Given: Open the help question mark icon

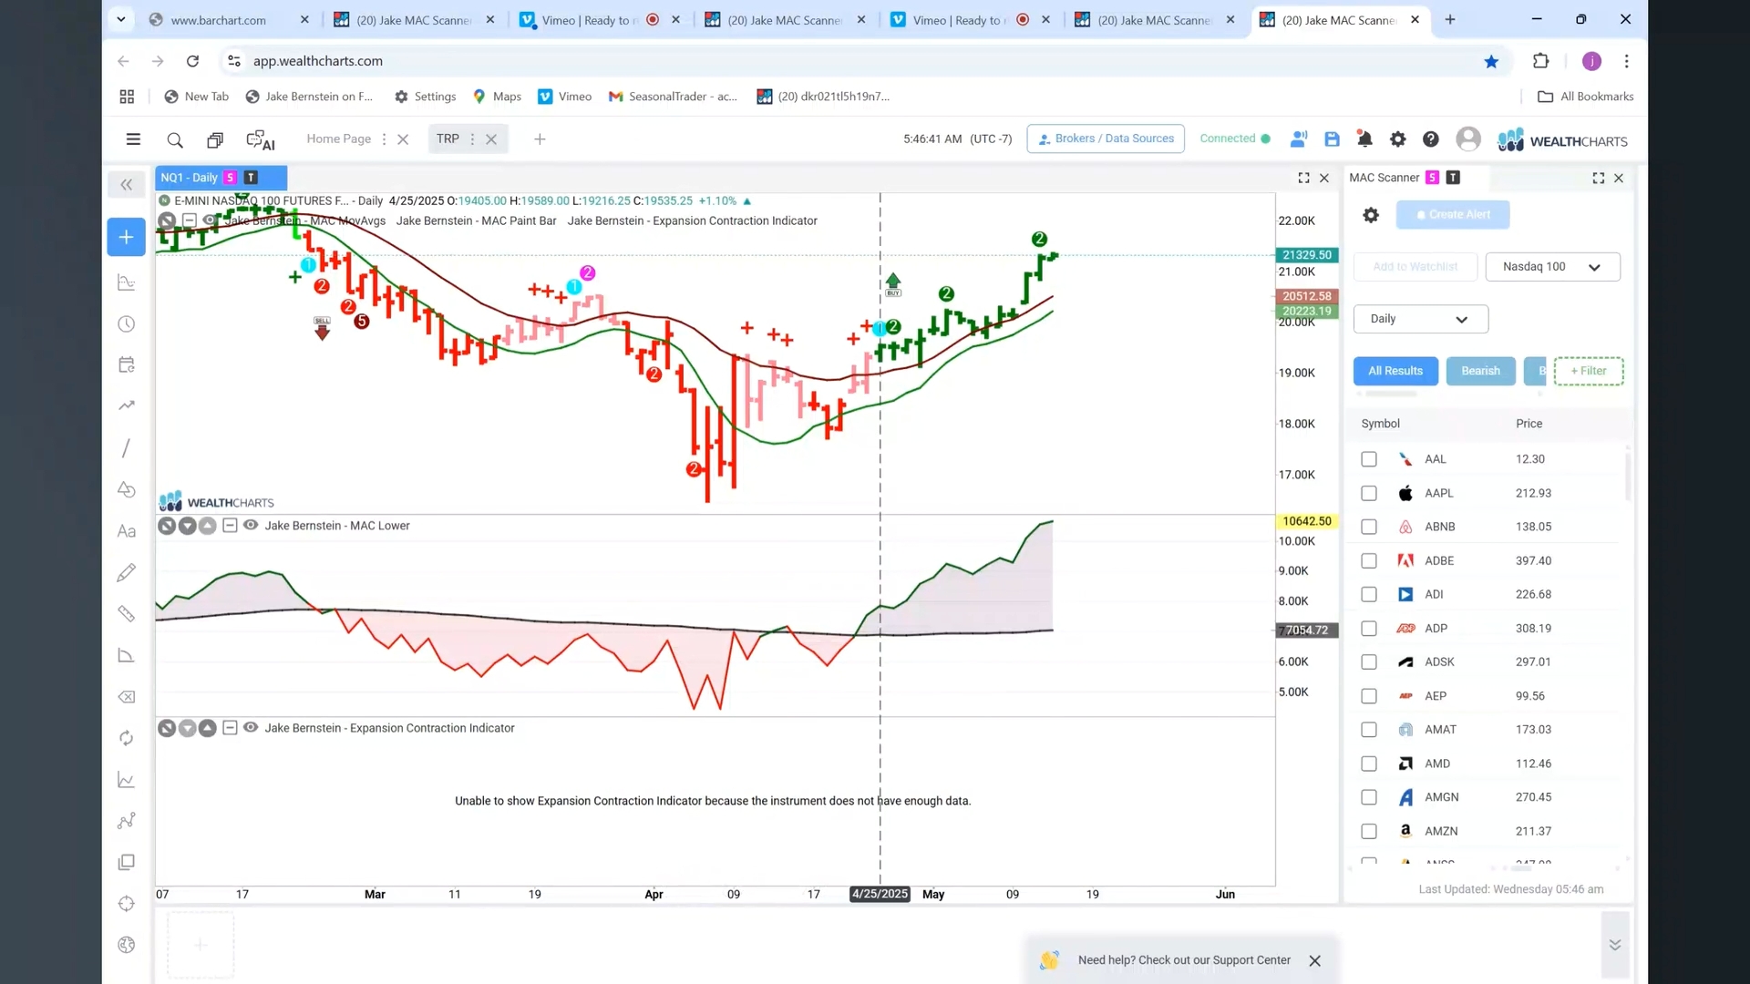Looking at the screenshot, I should [x=1431, y=138].
